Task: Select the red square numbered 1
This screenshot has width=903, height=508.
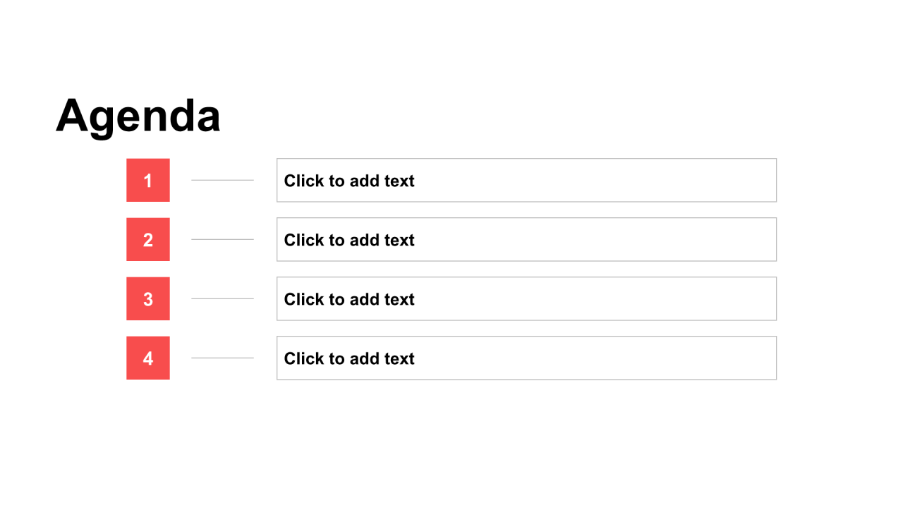Action: 148,180
